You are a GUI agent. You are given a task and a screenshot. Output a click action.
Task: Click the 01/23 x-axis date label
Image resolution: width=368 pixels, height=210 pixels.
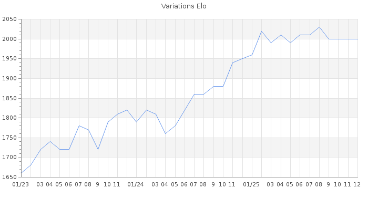pyautogui.click(x=21, y=185)
